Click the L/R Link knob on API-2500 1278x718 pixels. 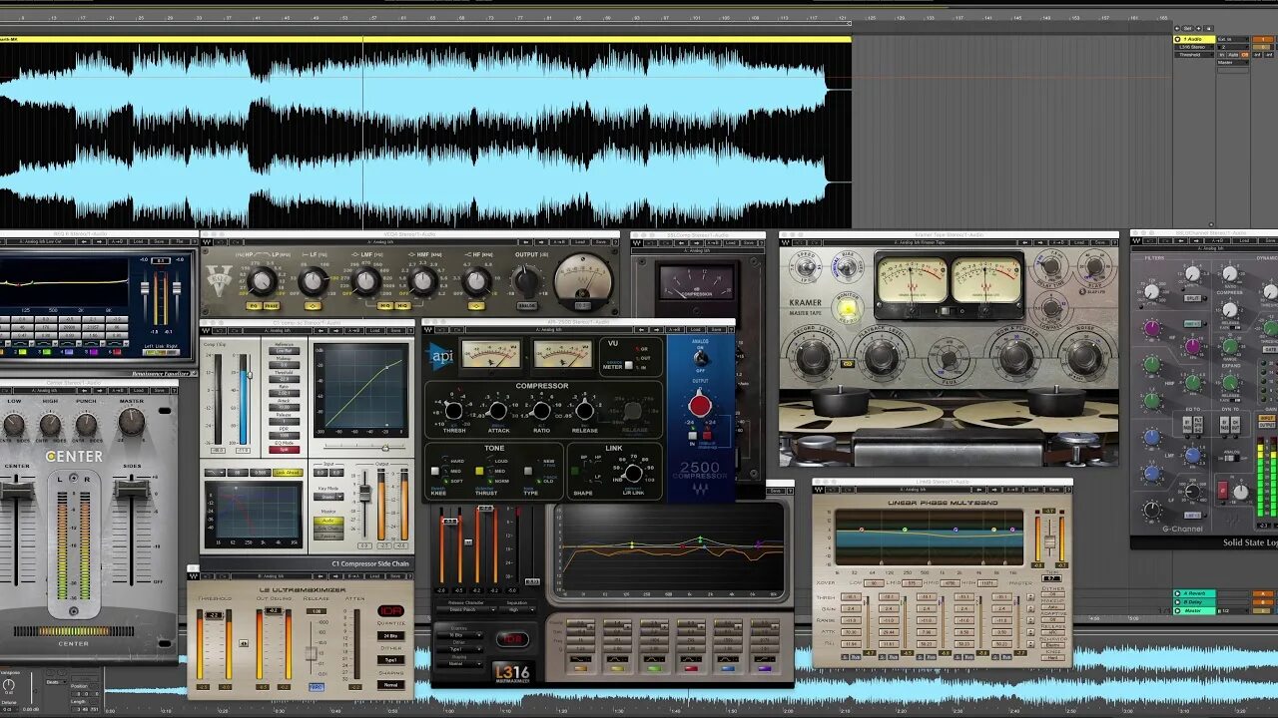pyautogui.click(x=632, y=475)
